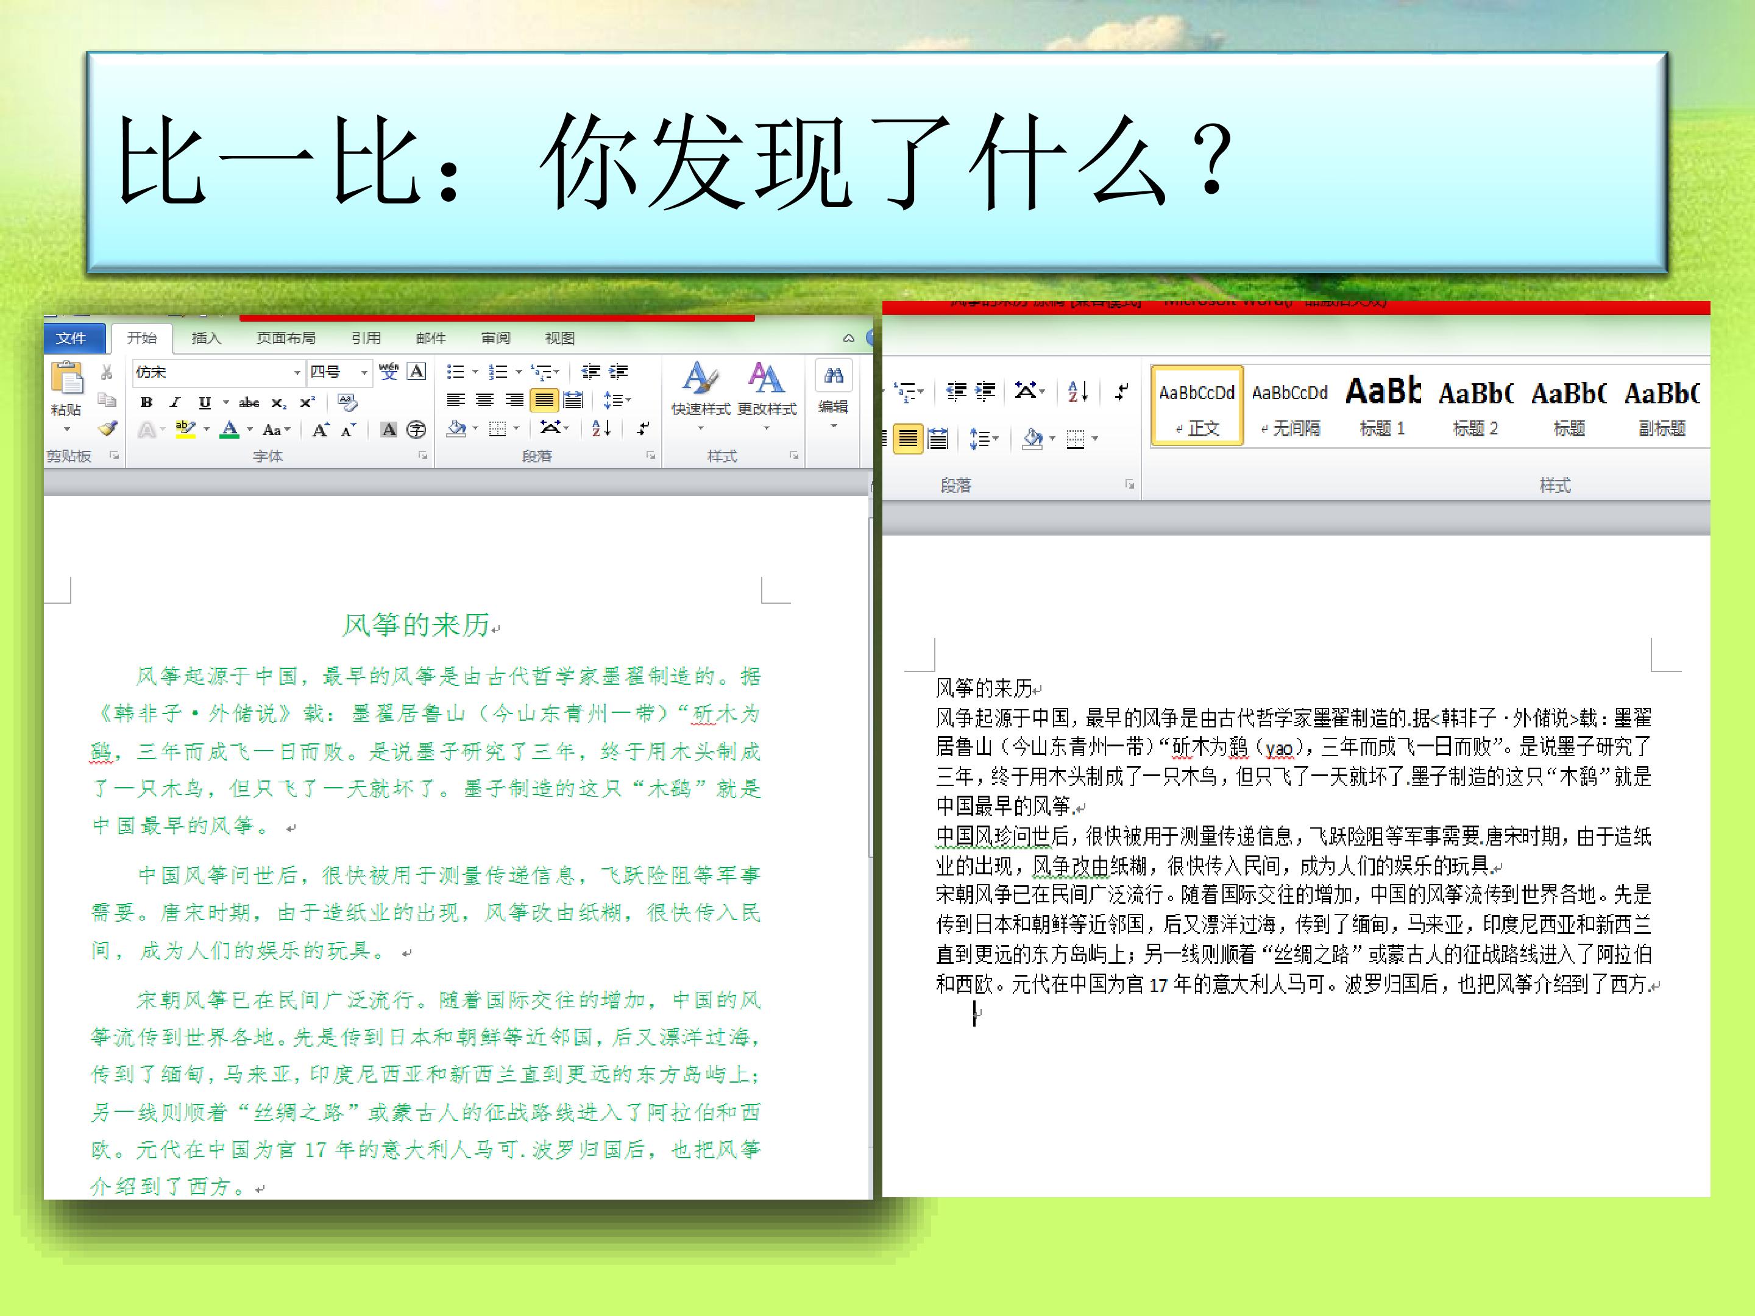Toggle Bold formatting
Viewport: 1755px width, 1316px height.
coord(147,402)
